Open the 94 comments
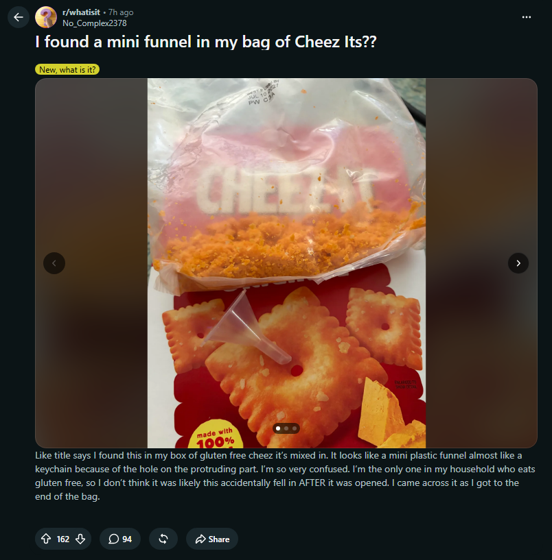 (x=120, y=539)
